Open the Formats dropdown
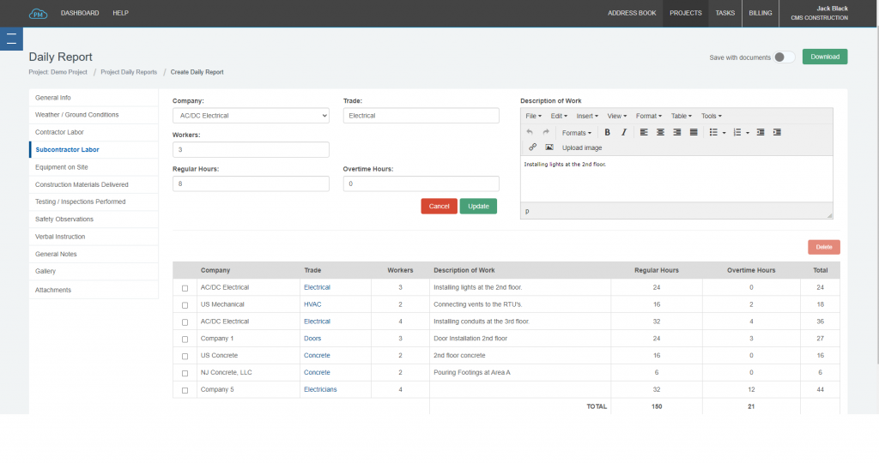 tap(576, 133)
